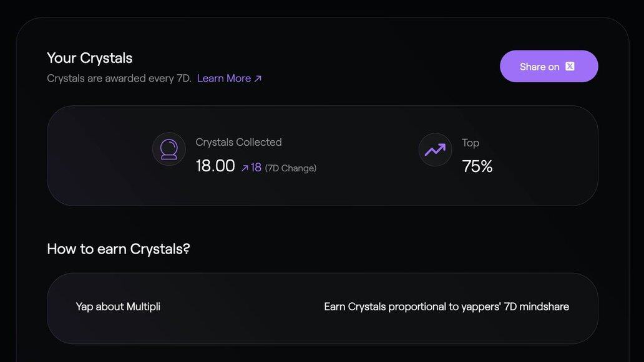Click the Your Crystals heading
This screenshot has width=644, height=362.
point(89,58)
